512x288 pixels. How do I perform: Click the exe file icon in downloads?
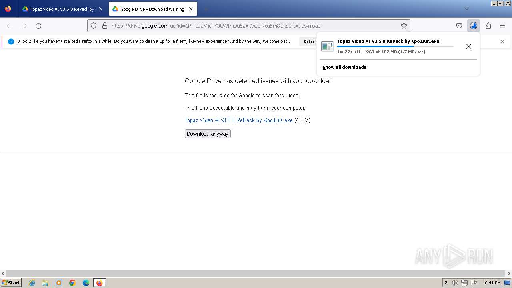pyautogui.click(x=327, y=46)
